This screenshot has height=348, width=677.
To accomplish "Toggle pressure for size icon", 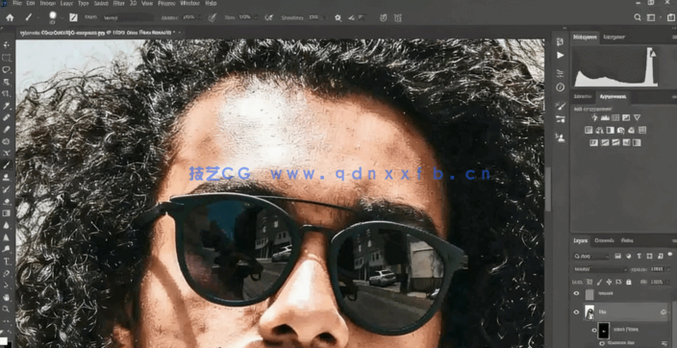I will pos(383,17).
